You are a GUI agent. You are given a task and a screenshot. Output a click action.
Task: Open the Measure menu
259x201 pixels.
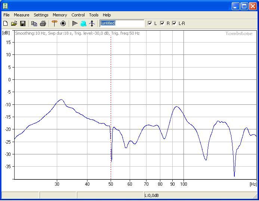point(21,15)
